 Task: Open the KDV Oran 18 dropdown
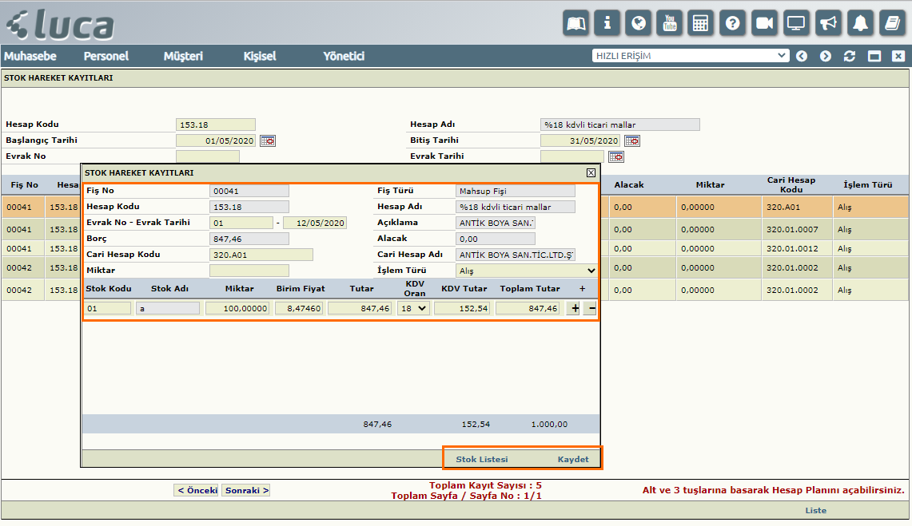[x=413, y=308]
